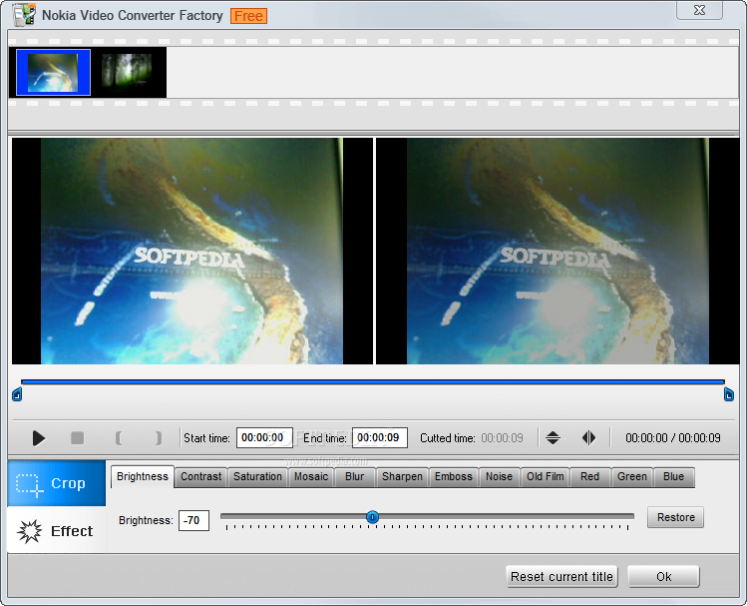
Task: Select the forest video thumbnail
Action: coord(128,71)
